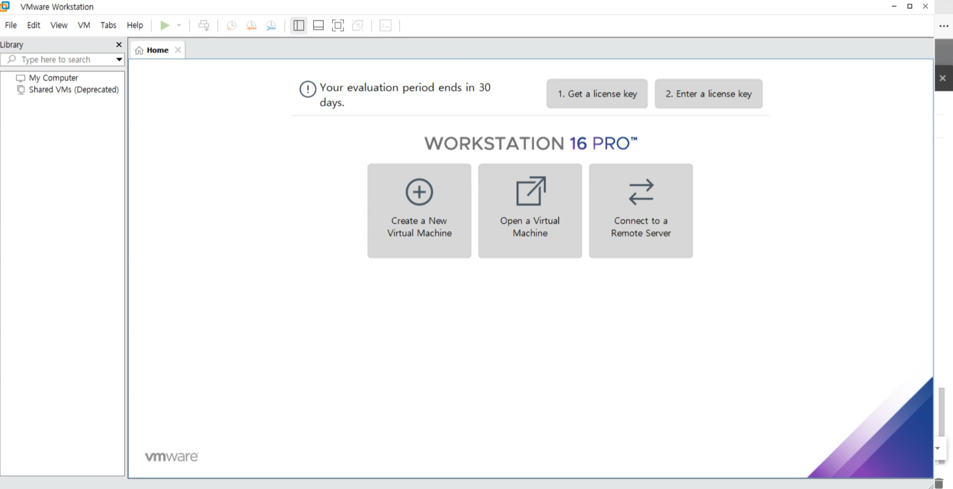953x489 pixels.
Task: Click the VMware Workstation title bar app icon
Action: coord(5,6)
